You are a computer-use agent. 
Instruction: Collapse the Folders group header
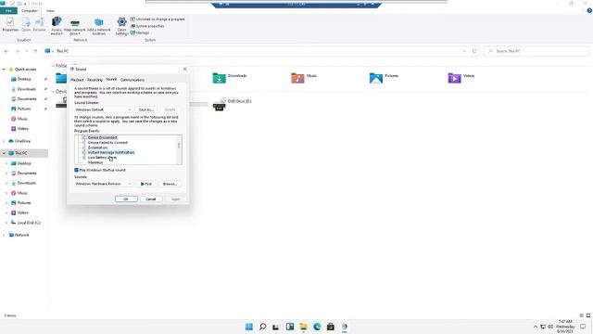53,66
